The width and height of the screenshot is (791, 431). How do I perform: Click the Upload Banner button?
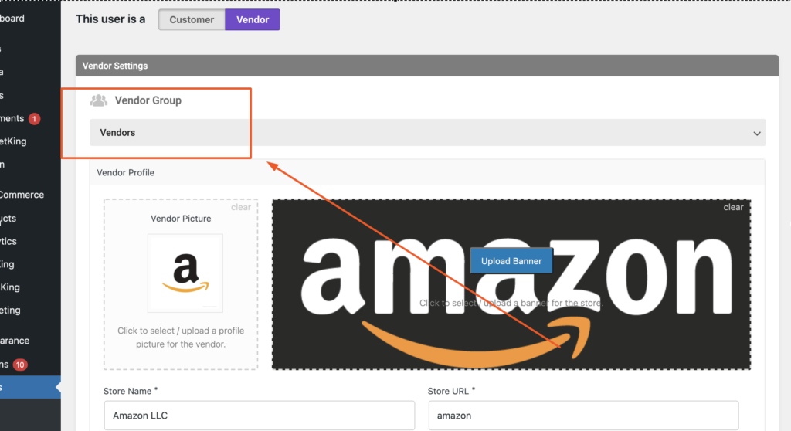click(511, 261)
